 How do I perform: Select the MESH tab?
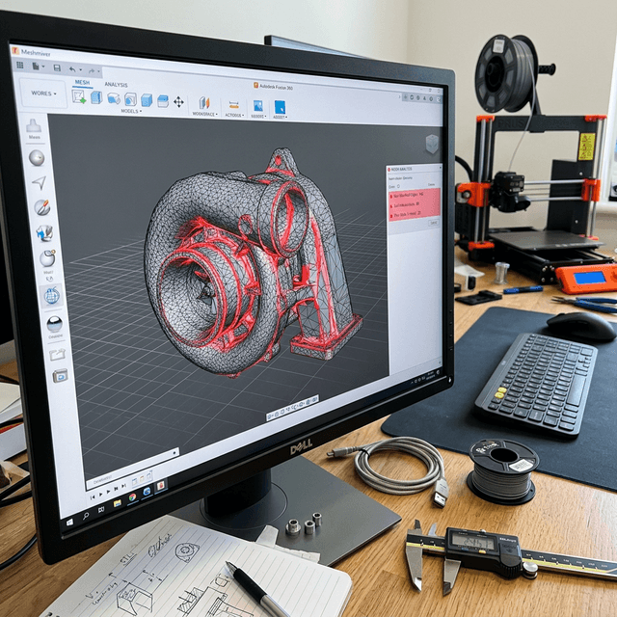(x=83, y=83)
